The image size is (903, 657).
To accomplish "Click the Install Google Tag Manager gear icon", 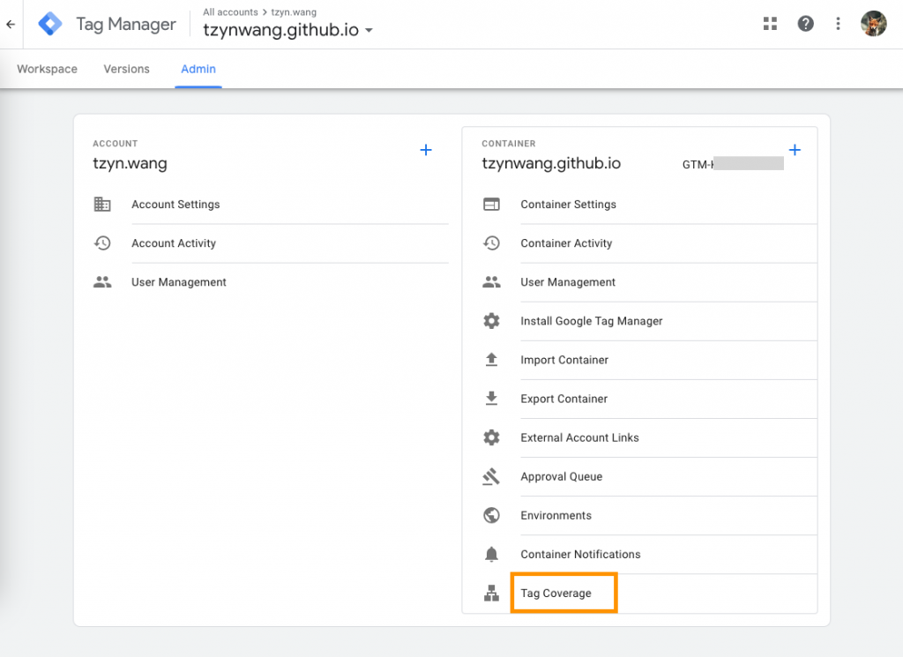I will [491, 321].
